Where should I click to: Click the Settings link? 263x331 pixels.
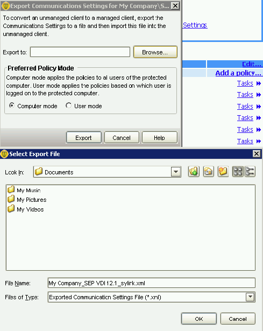coord(195,25)
